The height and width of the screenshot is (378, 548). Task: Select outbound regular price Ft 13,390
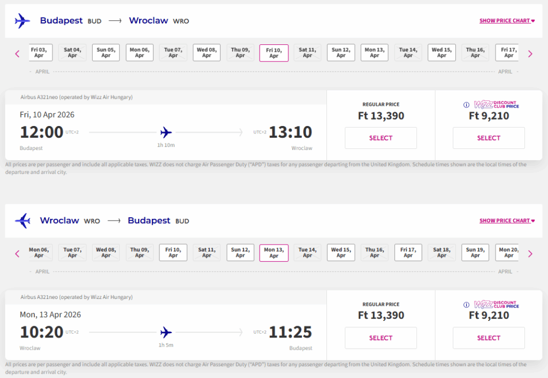(380, 138)
